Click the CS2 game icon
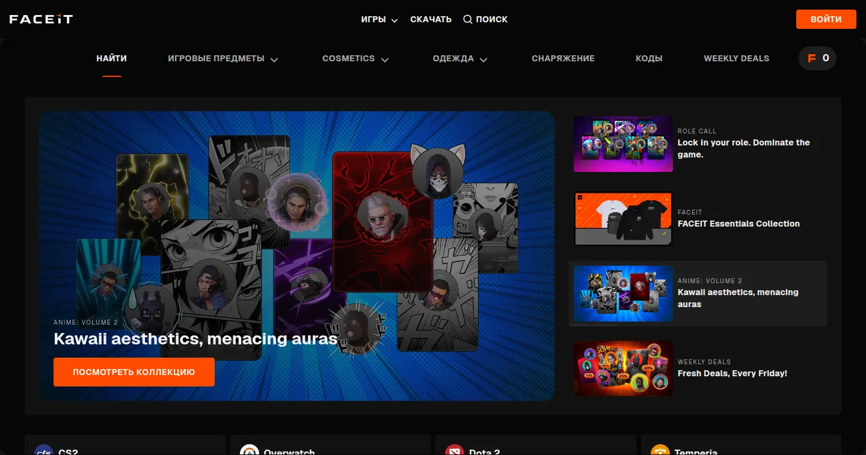Viewport: 866px width, 455px height. (44, 451)
